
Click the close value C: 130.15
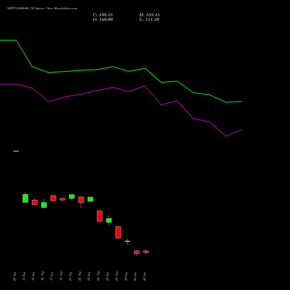[x=103, y=15]
